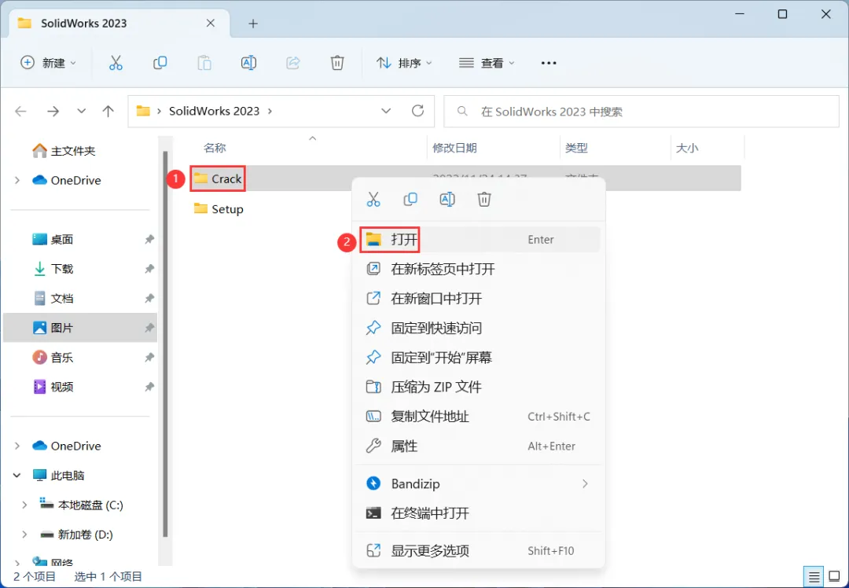849x588 pixels.
Task: Choose 在新窗口中打开
Action: point(479,299)
